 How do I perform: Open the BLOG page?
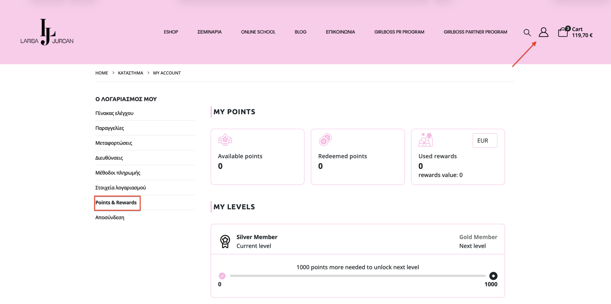pyautogui.click(x=300, y=32)
